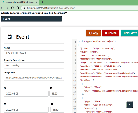Screen dimensions: 138x113
Task: Set start date field 2022-08-05
Action: (26, 94)
